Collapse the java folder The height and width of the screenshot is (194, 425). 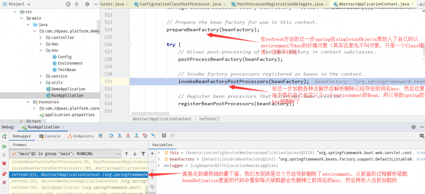(x=28, y=25)
